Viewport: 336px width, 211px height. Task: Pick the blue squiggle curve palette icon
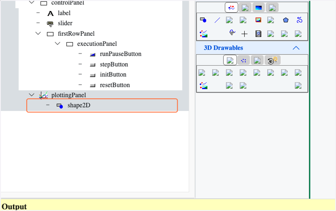click(299, 20)
